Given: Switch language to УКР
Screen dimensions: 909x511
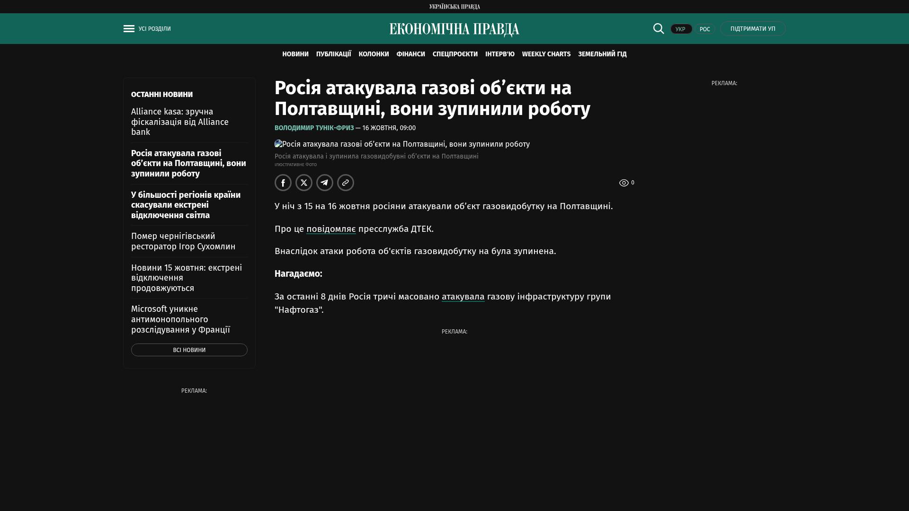Looking at the screenshot, I should click(x=681, y=29).
